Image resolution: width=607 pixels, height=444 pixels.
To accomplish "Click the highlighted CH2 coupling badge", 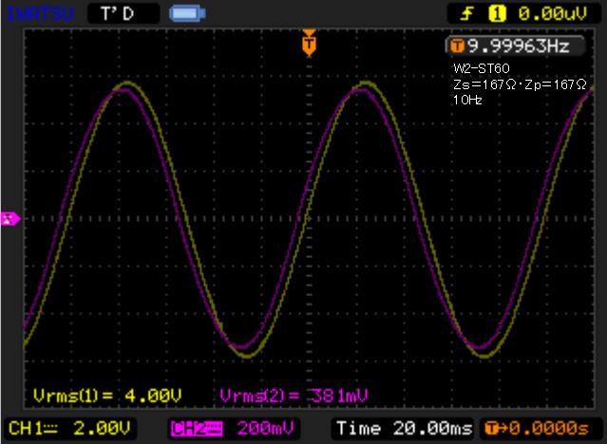I will [x=197, y=429].
